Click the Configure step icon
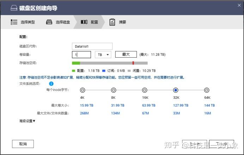244x155 pixels. click(x=84, y=22)
